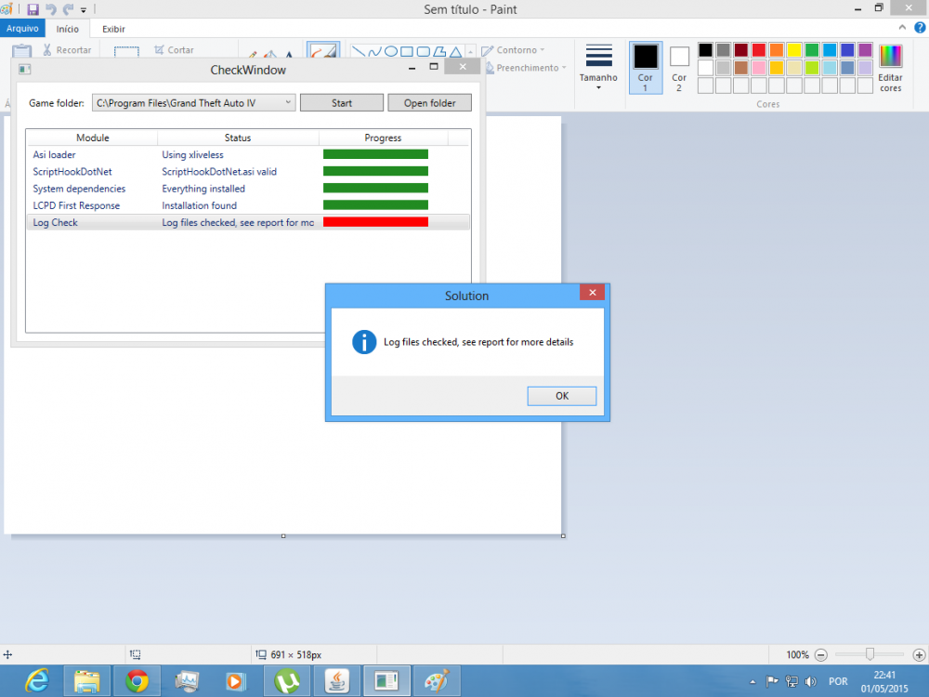Expand the Game folder combo box

(x=288, y=102)
